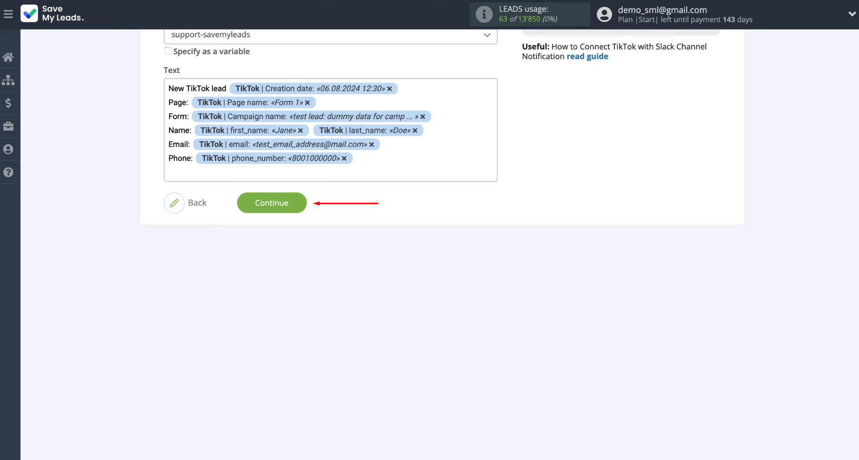Click the 'New TikTok lead' text
The width and height of the screenshot is (859, 460).
point(197,89)
